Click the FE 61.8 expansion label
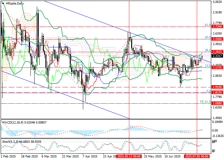The height and width of the screenshot is (160, 224). [x=205, y=102]
